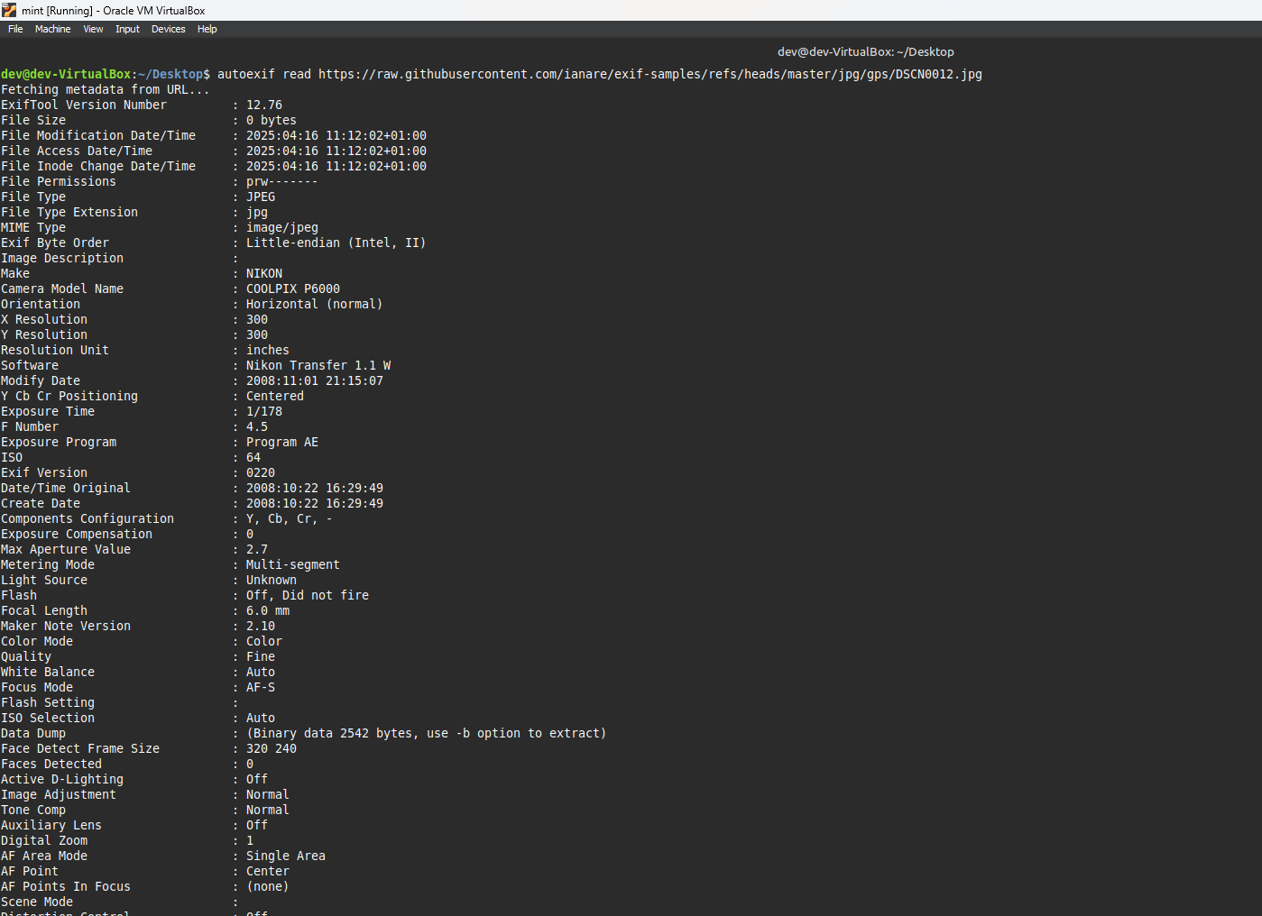Image resolution: width=1262 pixels, height=916 pixels.
Task: Click 'Fetching metadata from URL...' line
Action: [x=106, y=89]
